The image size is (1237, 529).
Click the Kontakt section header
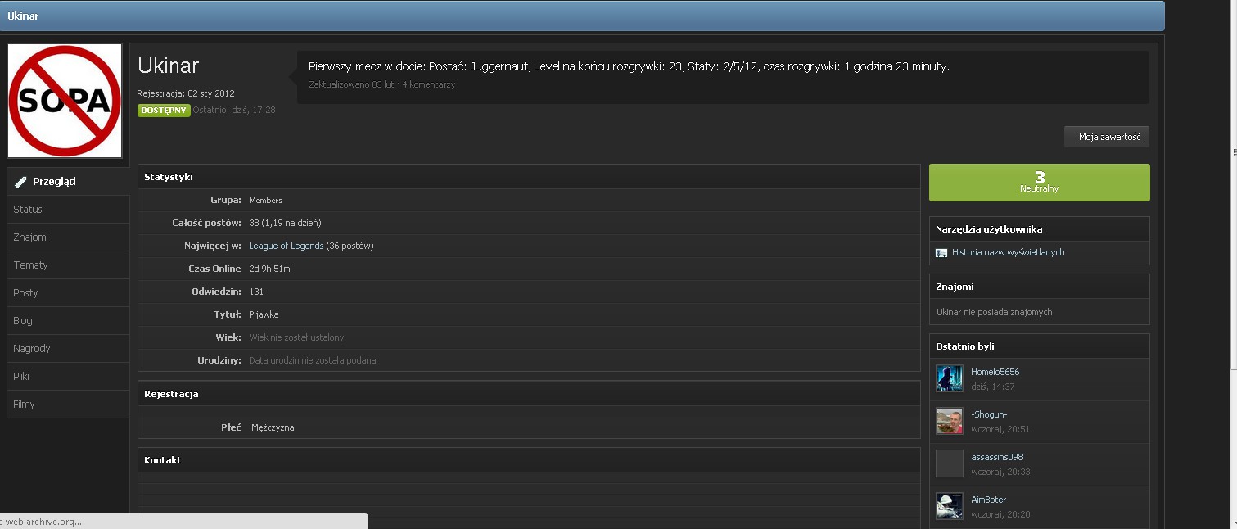529,460
